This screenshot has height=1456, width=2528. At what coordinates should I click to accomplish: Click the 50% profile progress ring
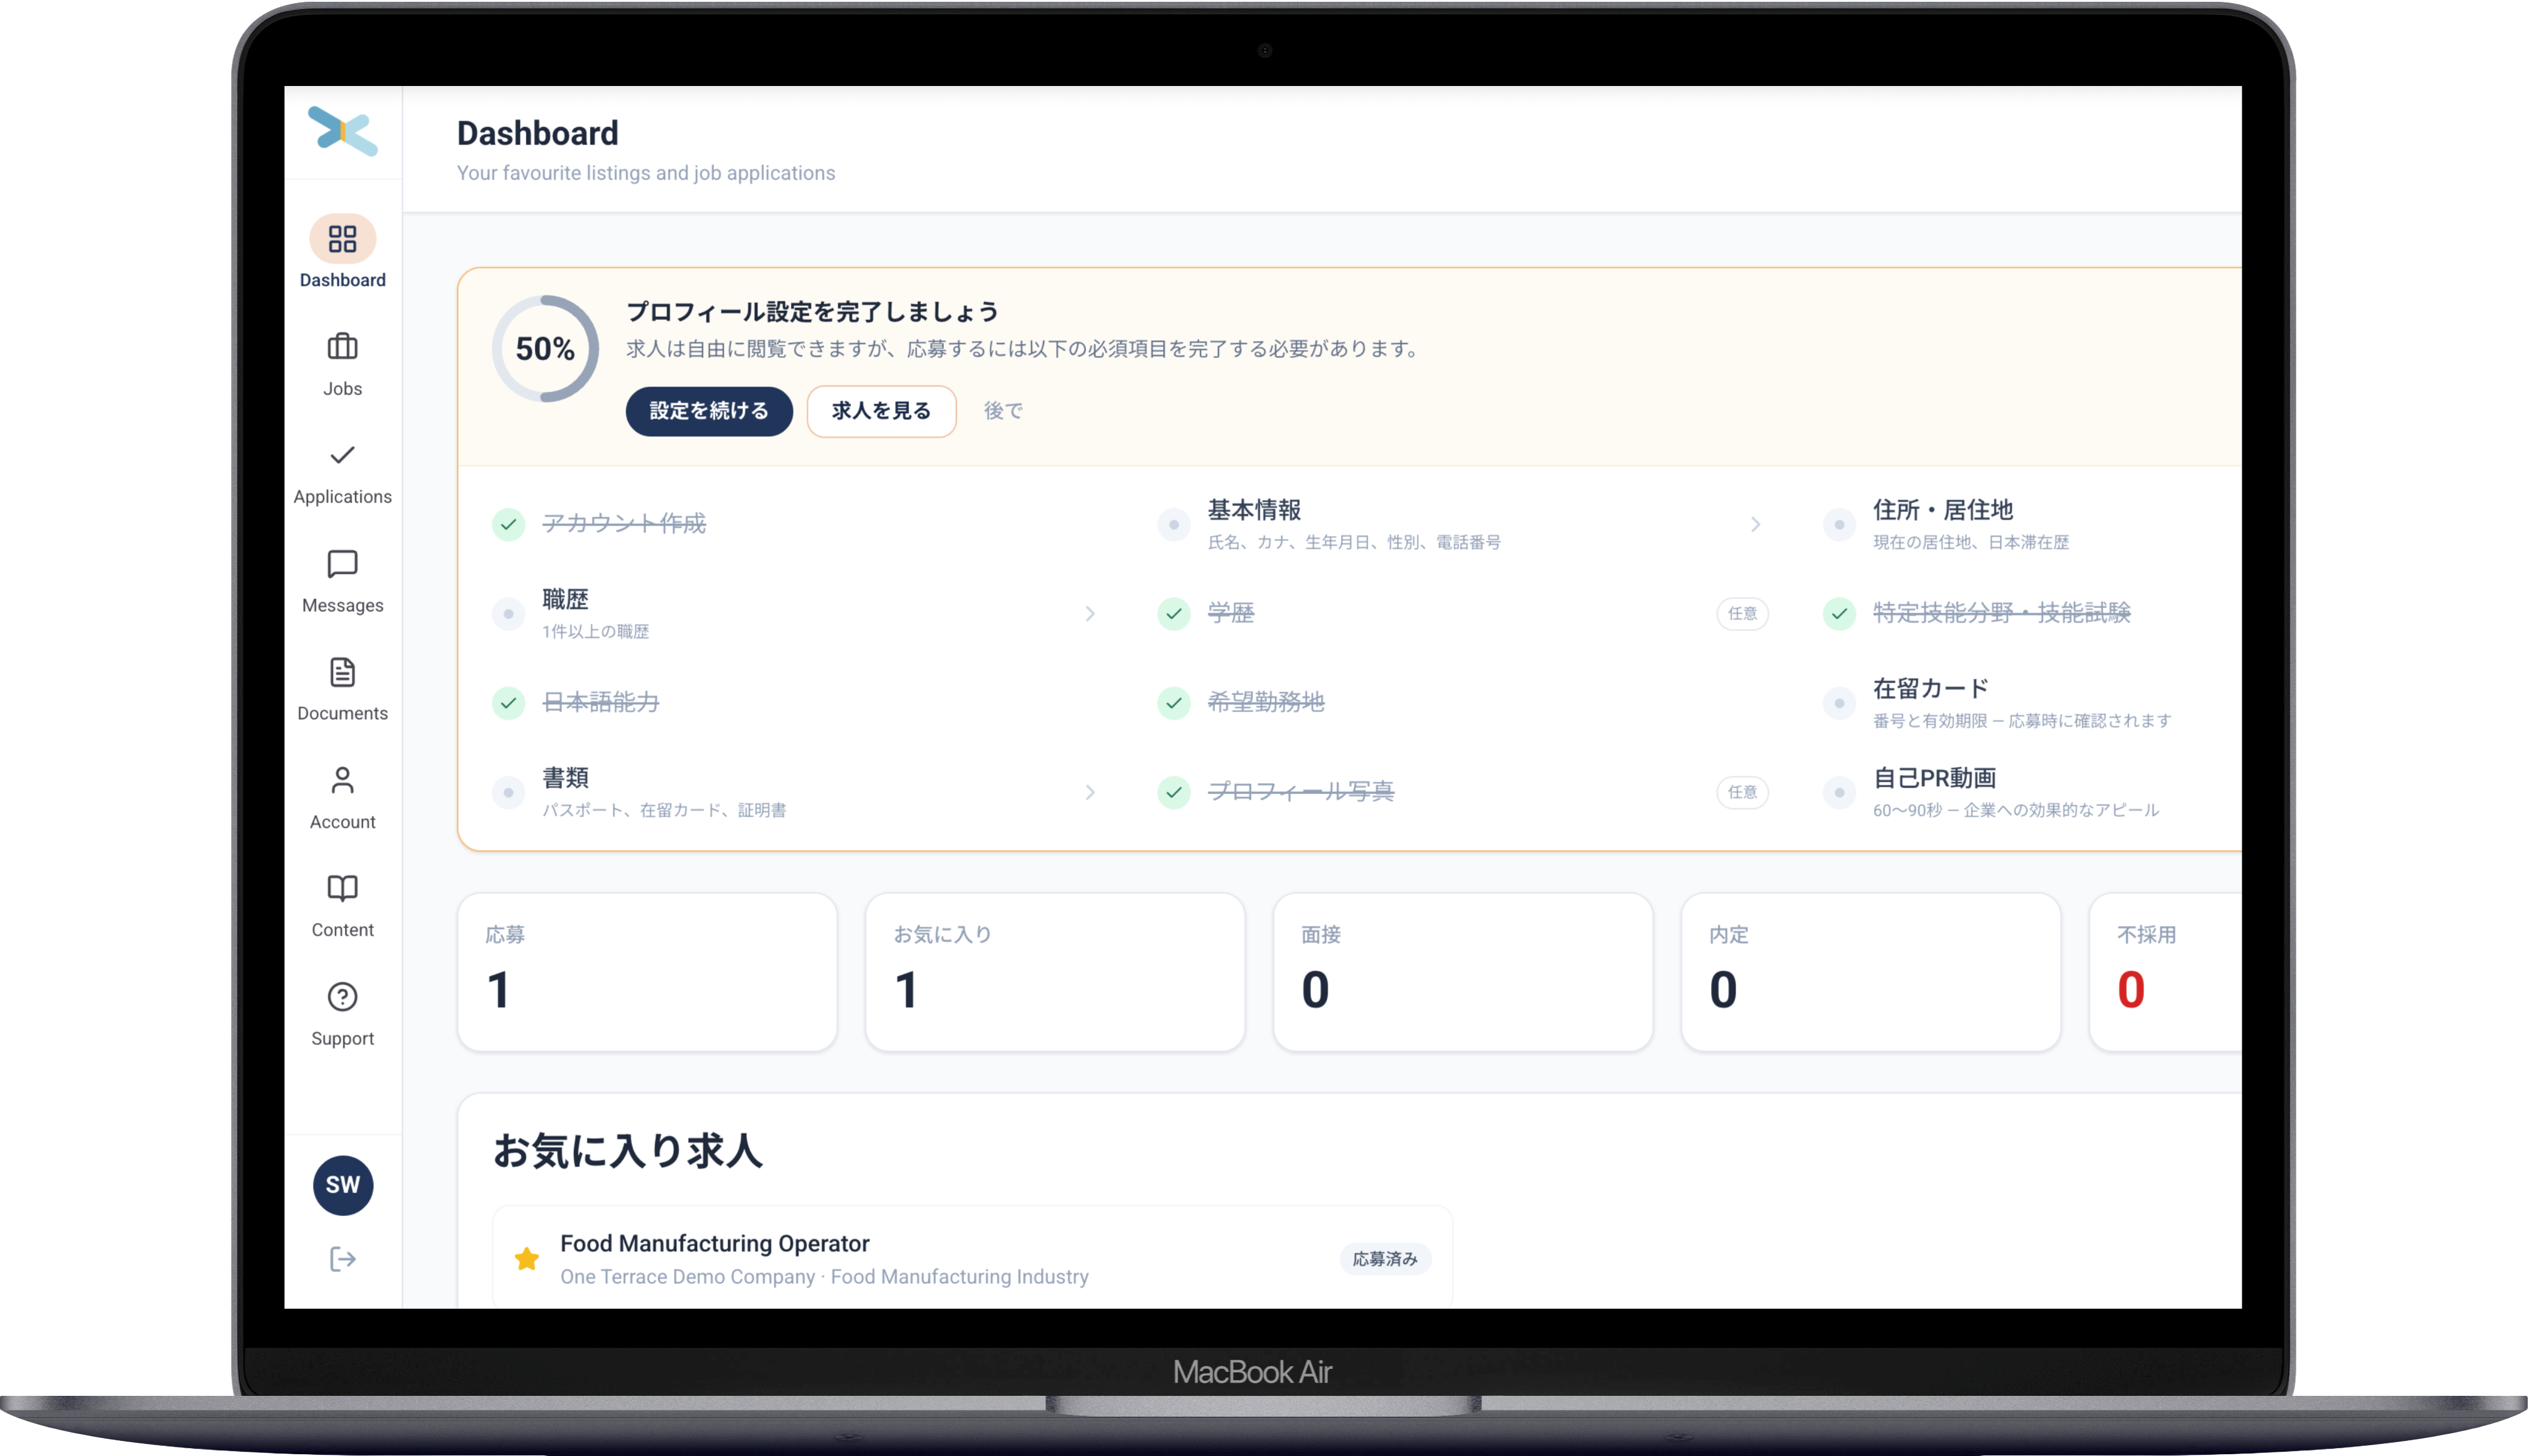(544, 349)
